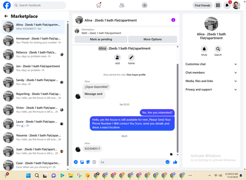The width and height of the screenshot is (246, 180).
Task: Open the Cassi conversation
Action: coord(33,165)
